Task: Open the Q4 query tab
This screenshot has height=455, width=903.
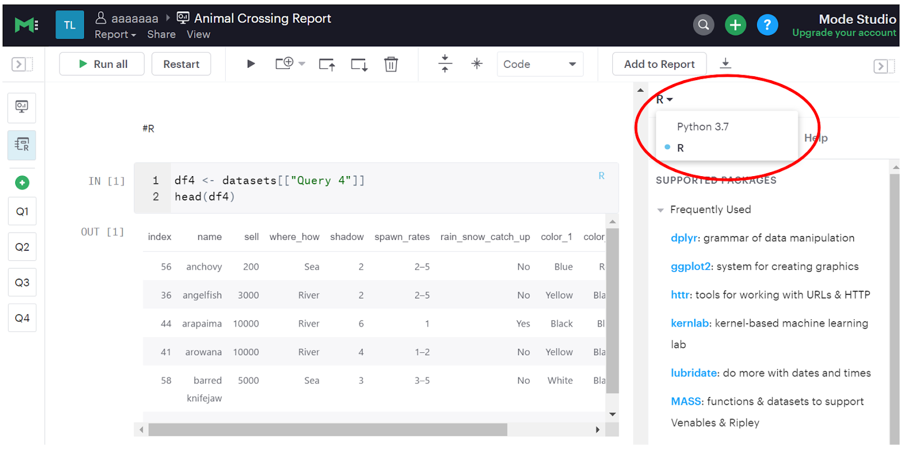Action: pyautogui.click(x=22, y=318)
